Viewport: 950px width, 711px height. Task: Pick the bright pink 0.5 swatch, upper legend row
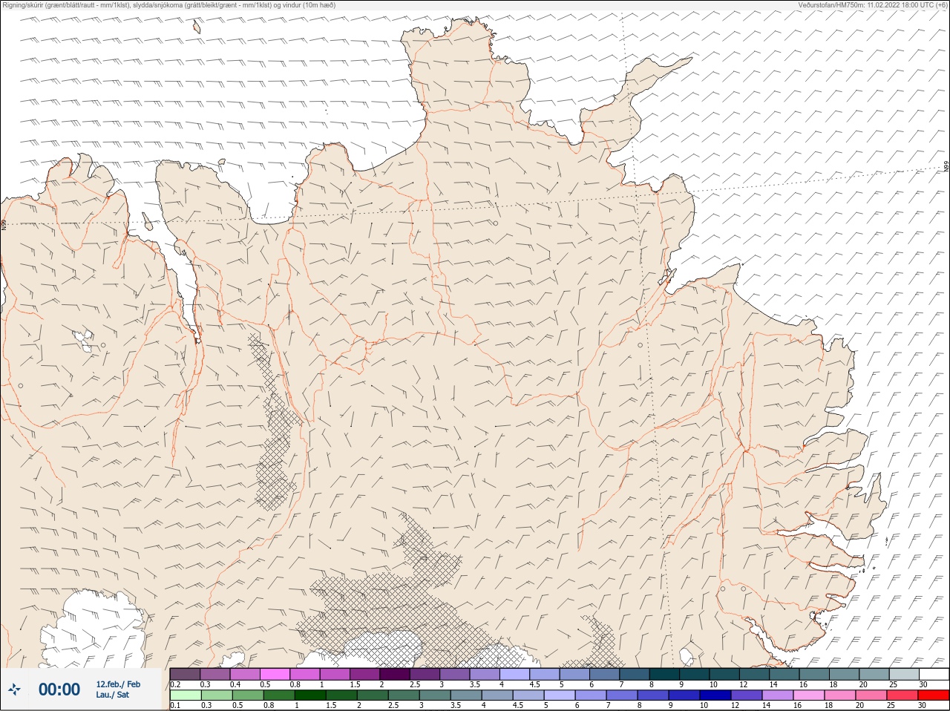(275, 675)
